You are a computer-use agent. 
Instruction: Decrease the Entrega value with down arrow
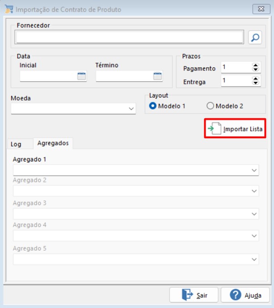point(255,82)
